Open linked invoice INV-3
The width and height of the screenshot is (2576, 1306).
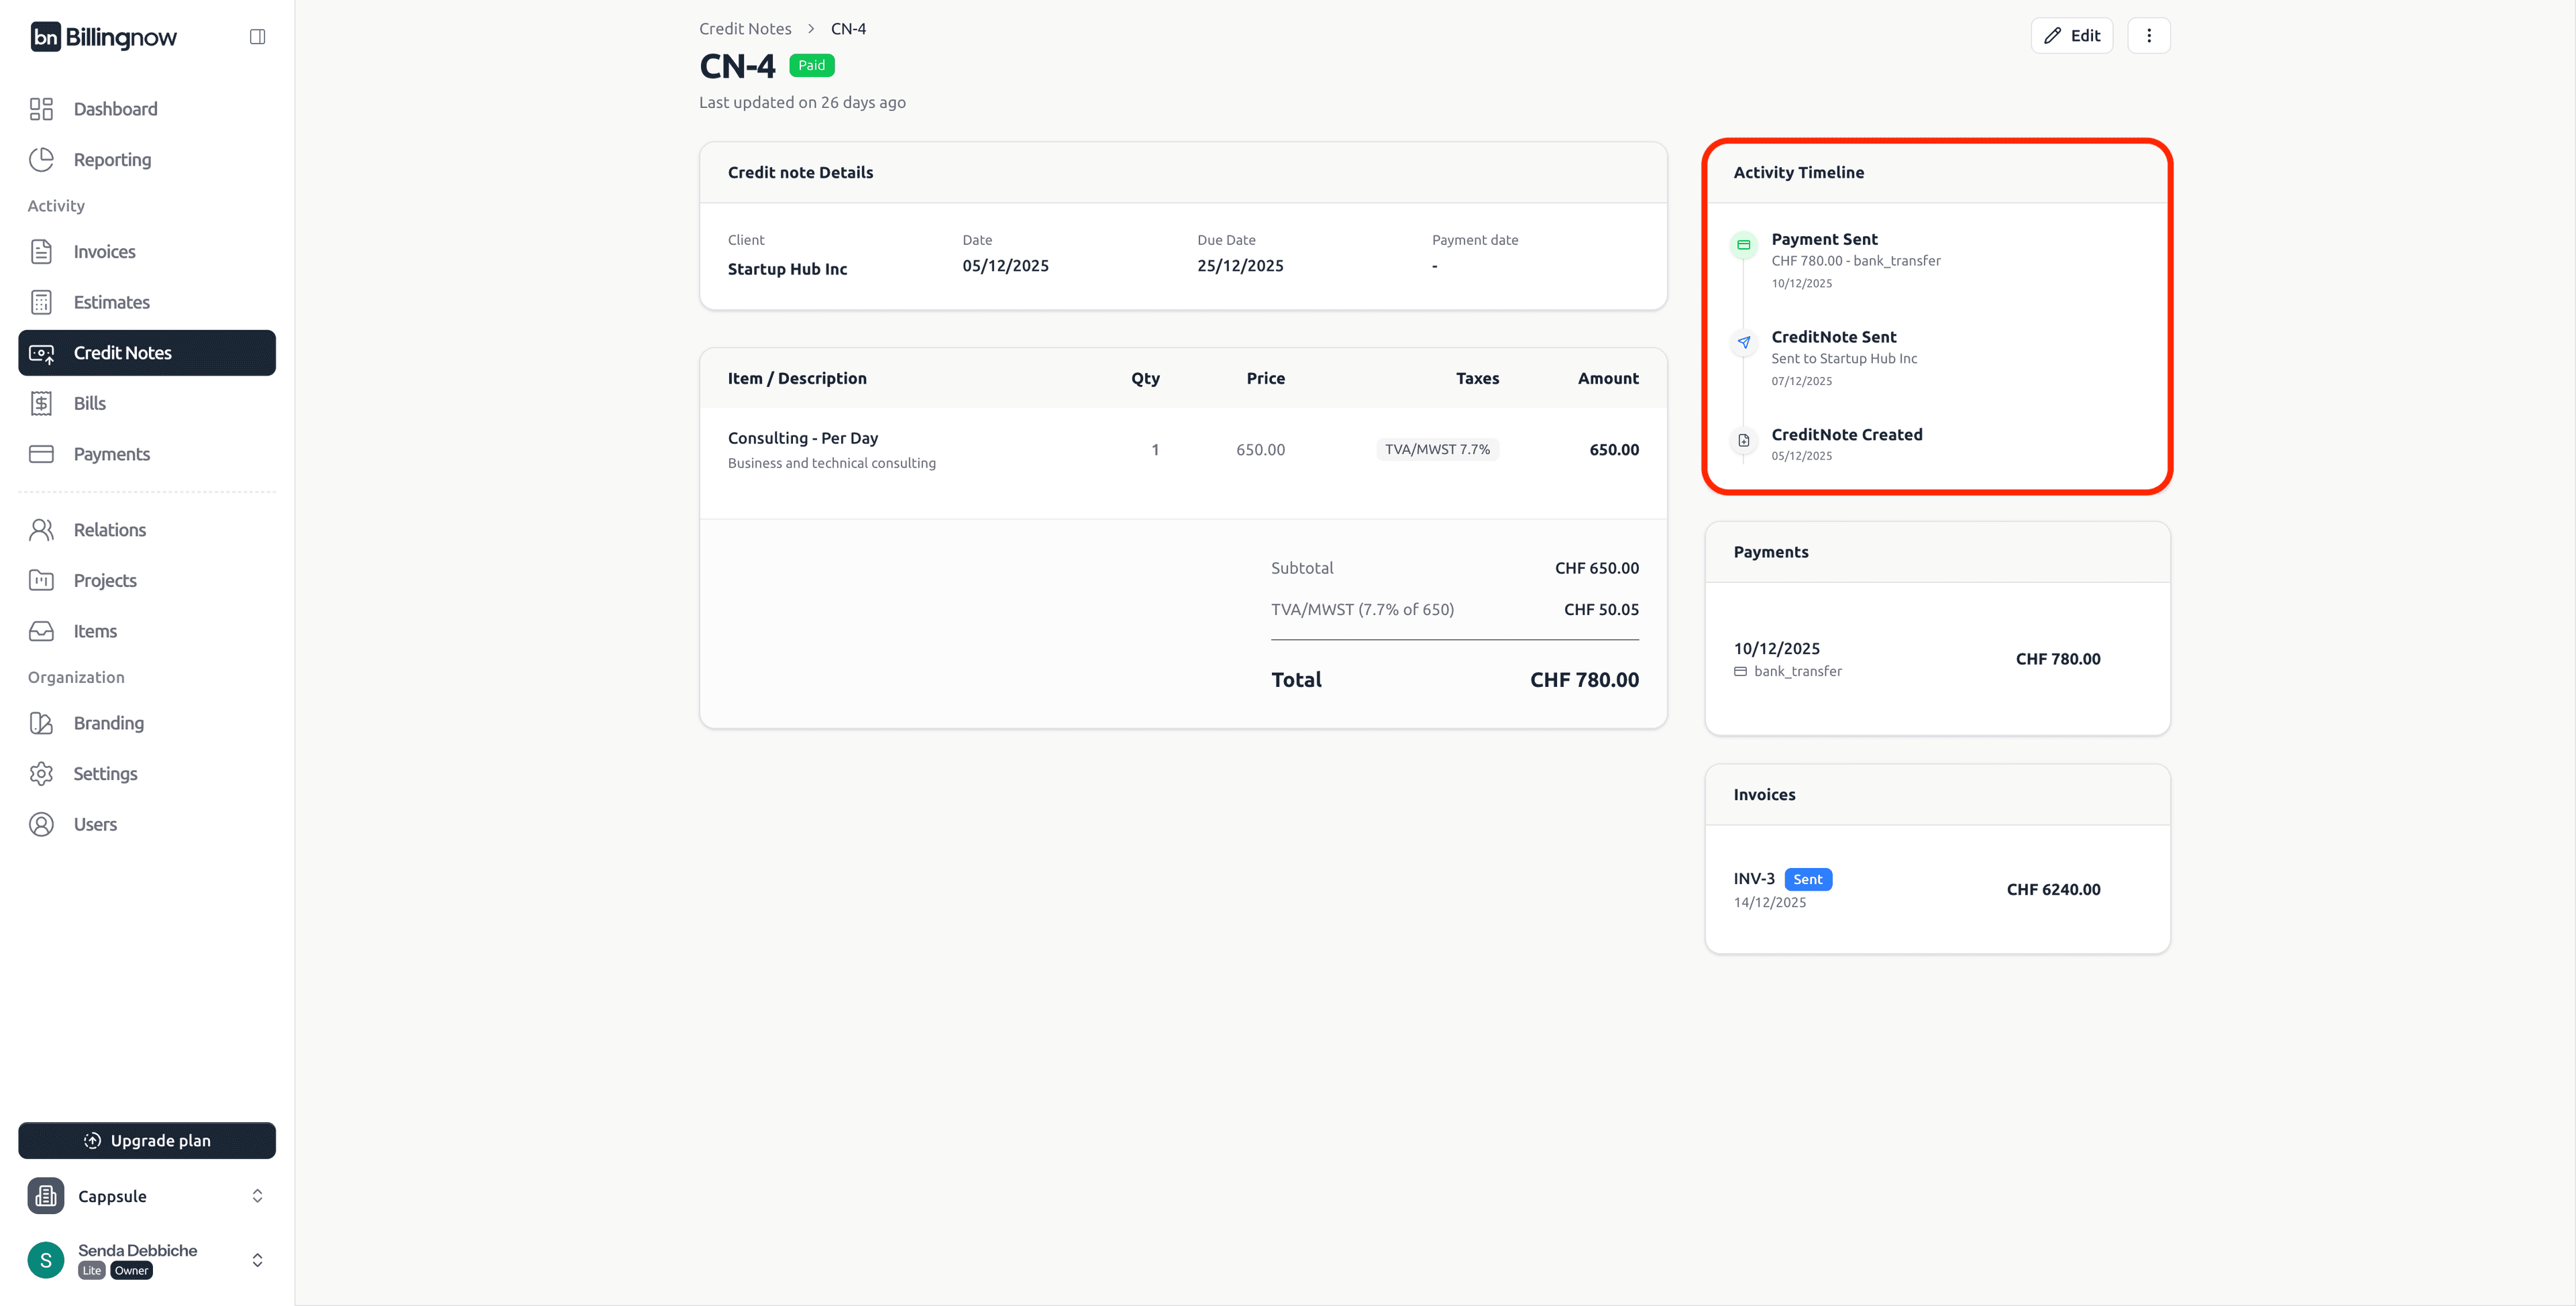click(x=1753, y=879)
